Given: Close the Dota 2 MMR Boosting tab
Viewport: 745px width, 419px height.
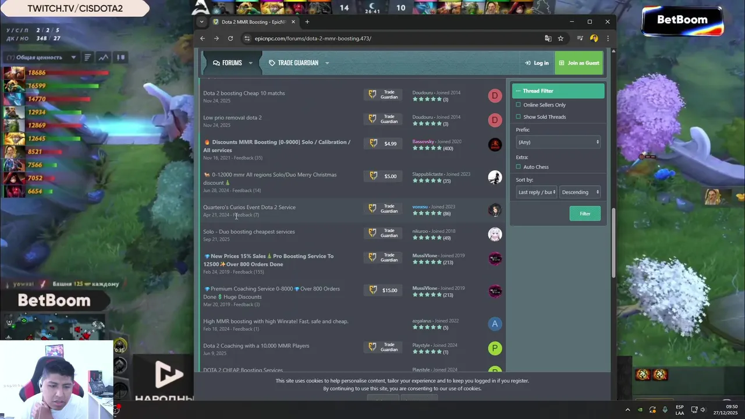Looking at the screenshot, I should [293, 22].
